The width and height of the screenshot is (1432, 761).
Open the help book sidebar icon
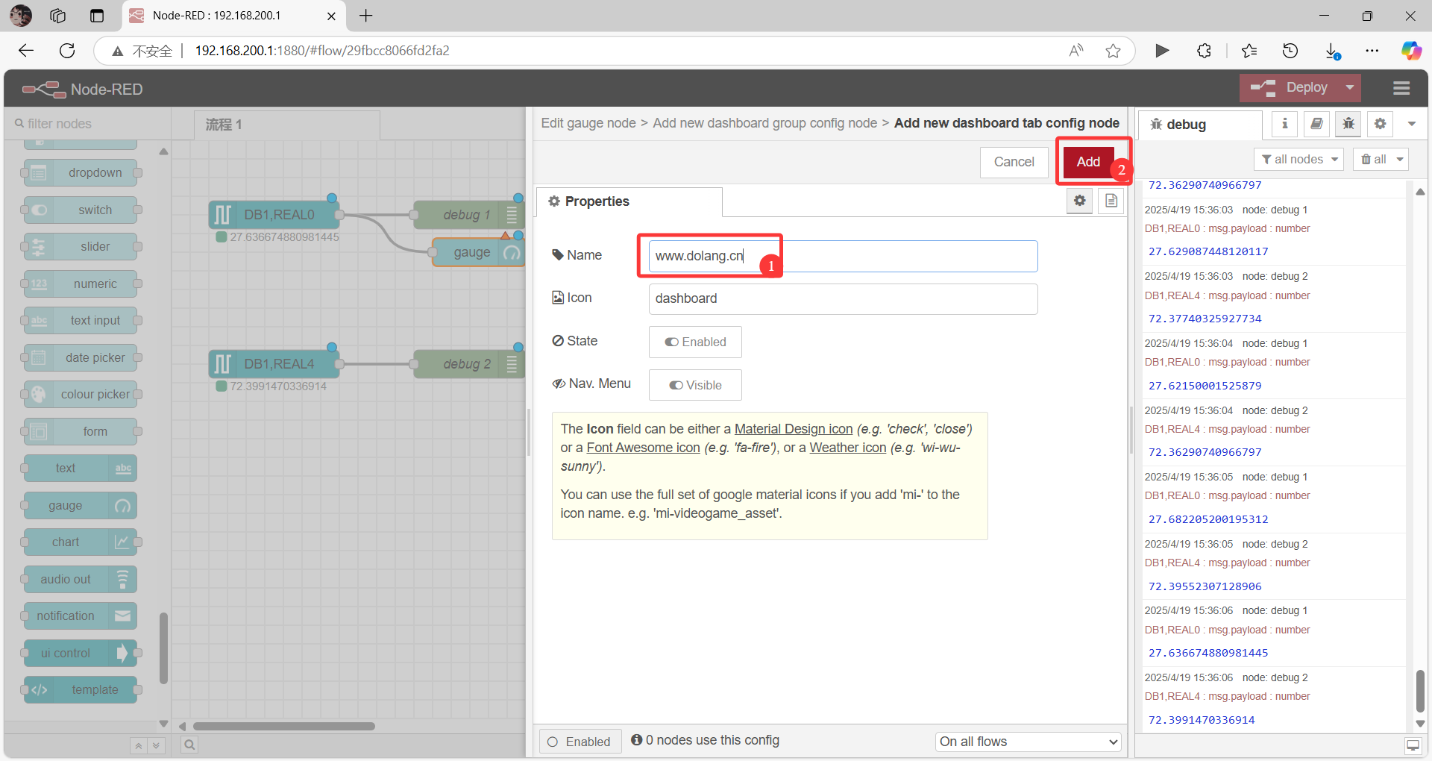[x=1316, y=124]
